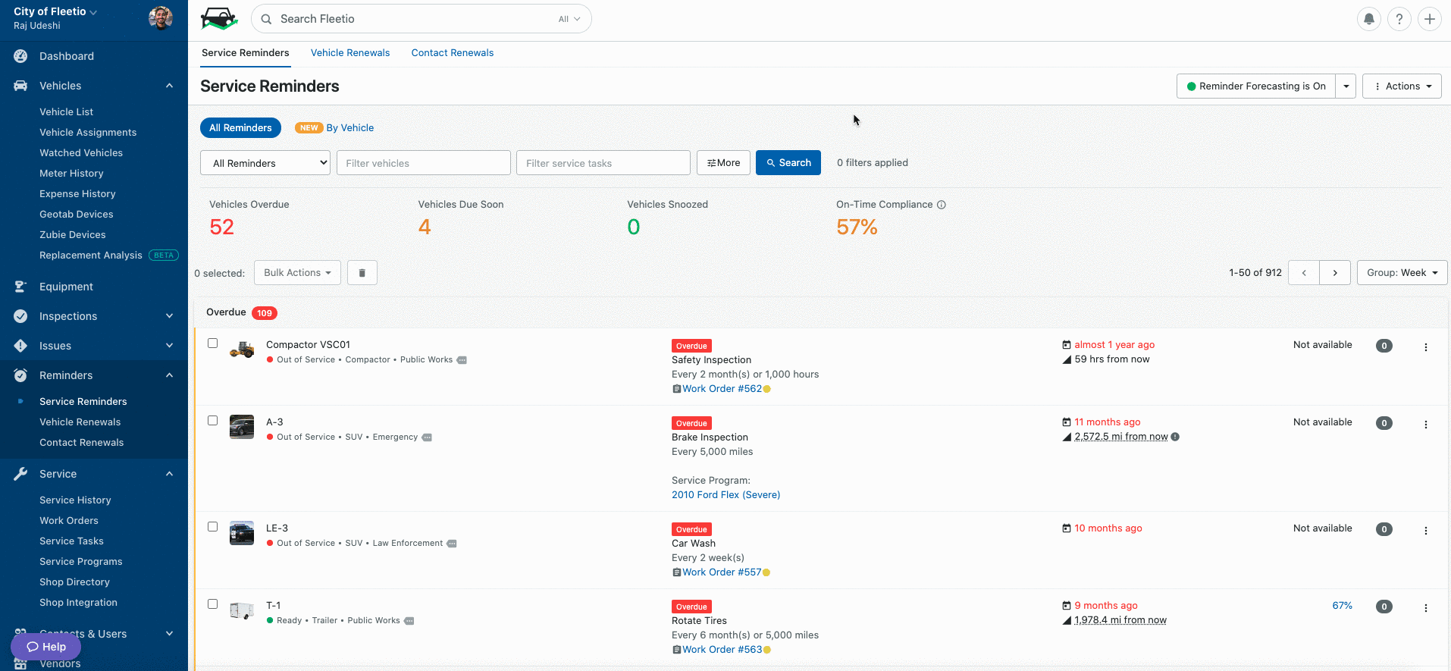Click the Vehicles car icon in sidebar

pos(20,86)
